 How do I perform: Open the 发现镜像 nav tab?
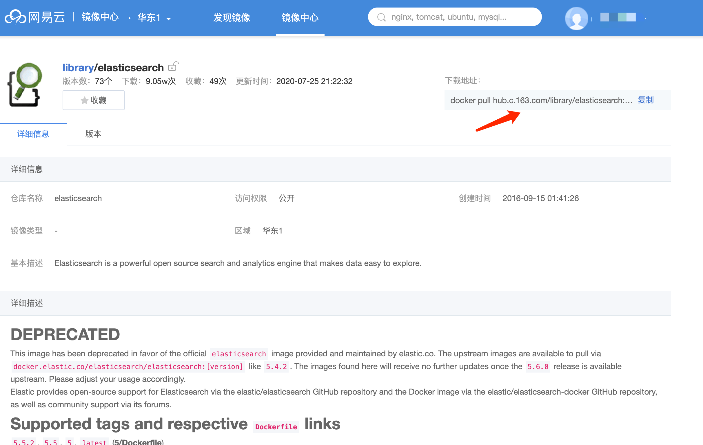[x=232, y=17]
